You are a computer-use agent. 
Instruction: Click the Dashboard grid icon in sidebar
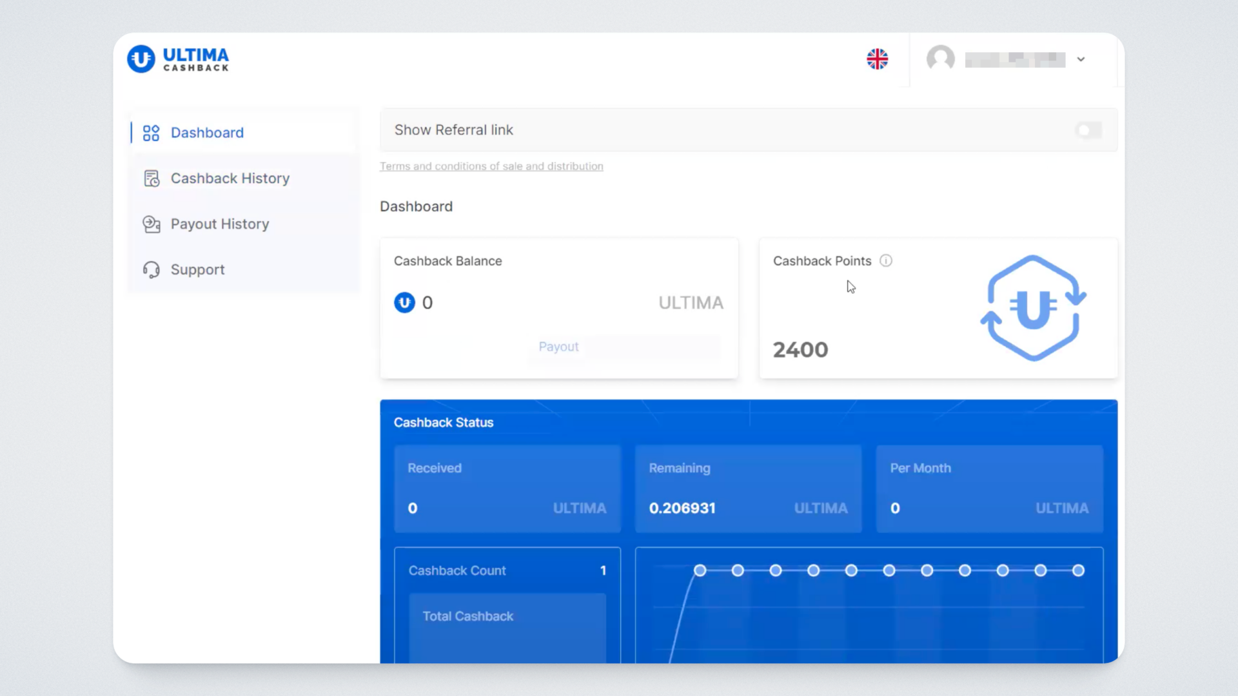click(x=151, y=133)
